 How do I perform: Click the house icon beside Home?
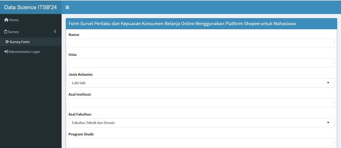(x=6, y=20)
